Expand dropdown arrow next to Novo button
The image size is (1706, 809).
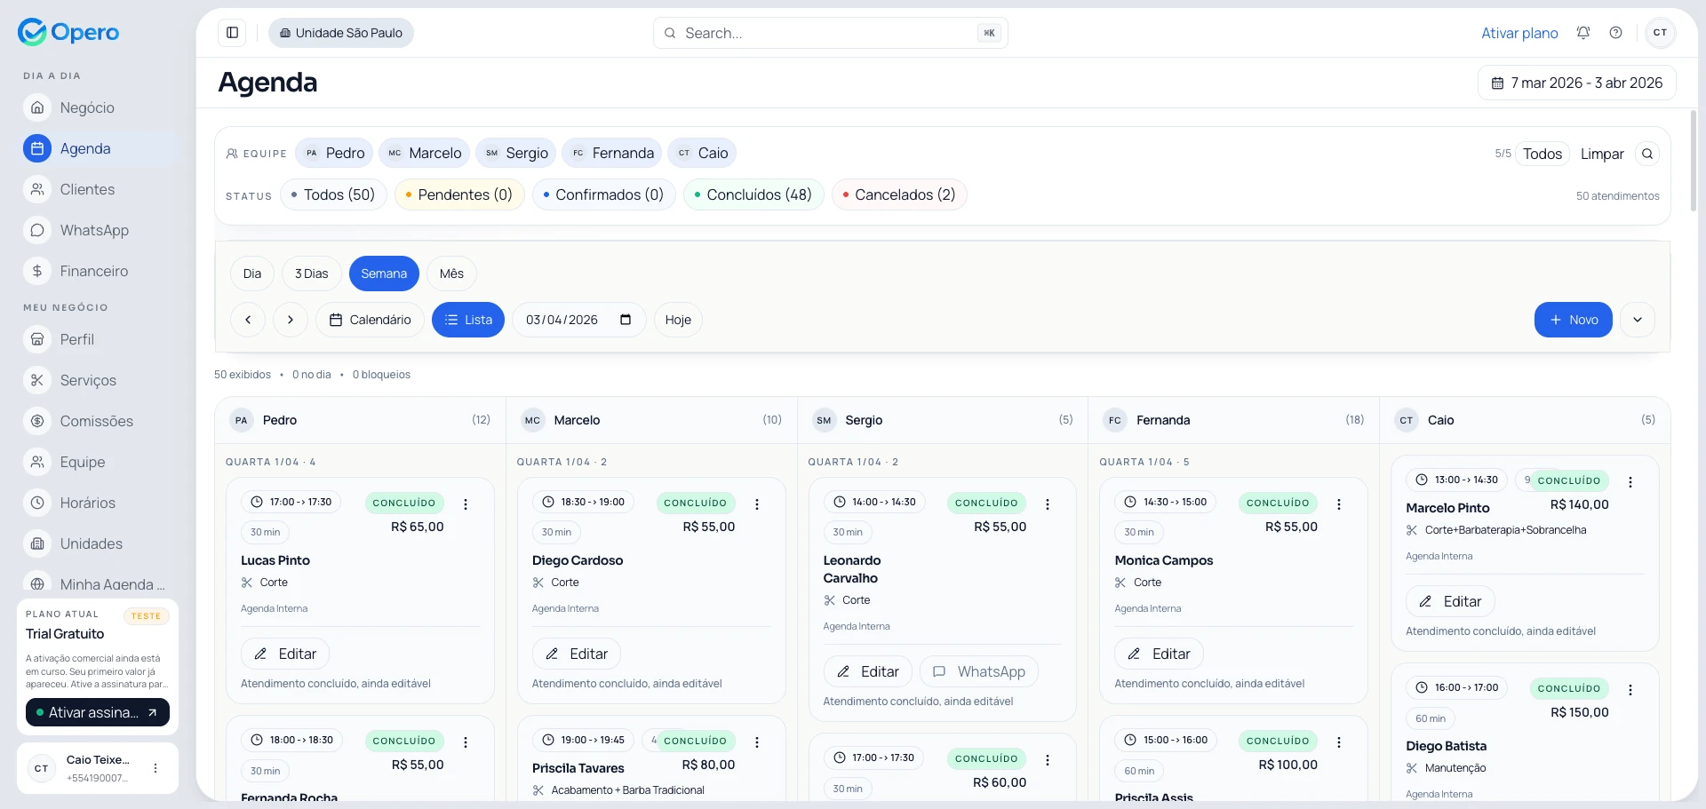coord(1637,320)
